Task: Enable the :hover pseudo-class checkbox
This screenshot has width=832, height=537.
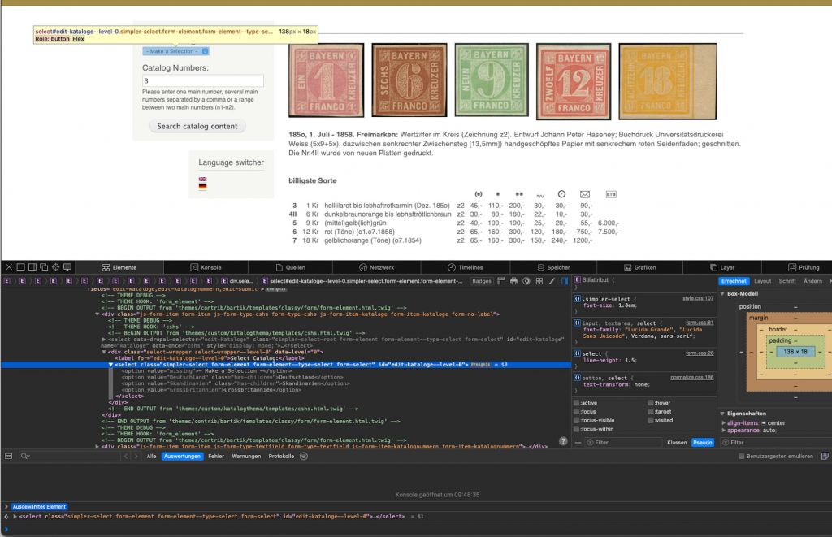Action: click(652, 402)
